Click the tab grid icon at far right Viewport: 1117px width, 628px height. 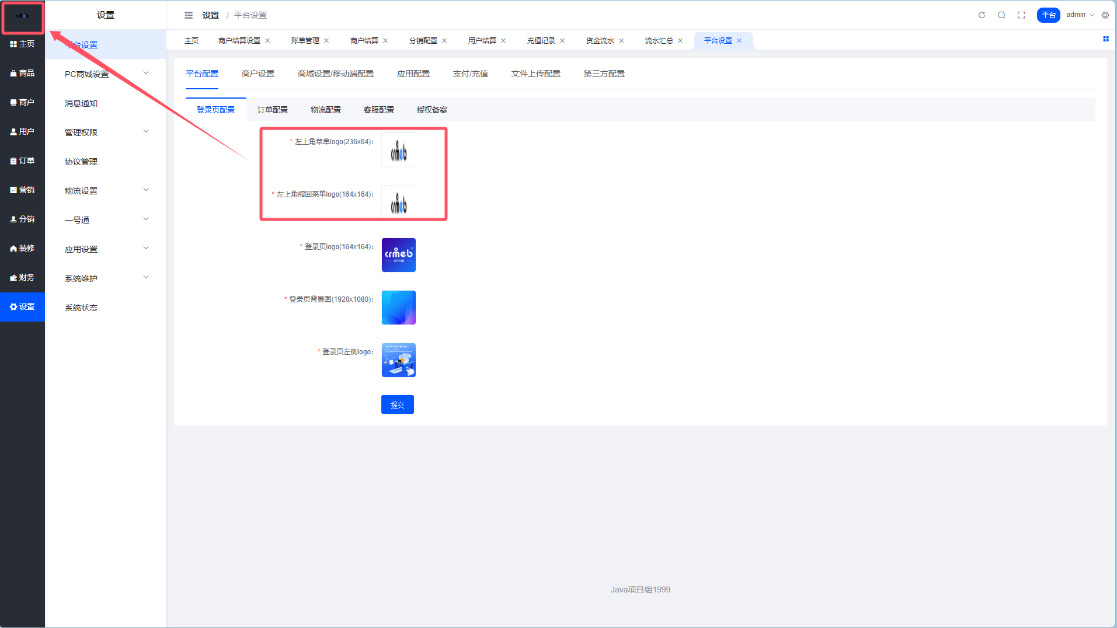(1105, 39)
